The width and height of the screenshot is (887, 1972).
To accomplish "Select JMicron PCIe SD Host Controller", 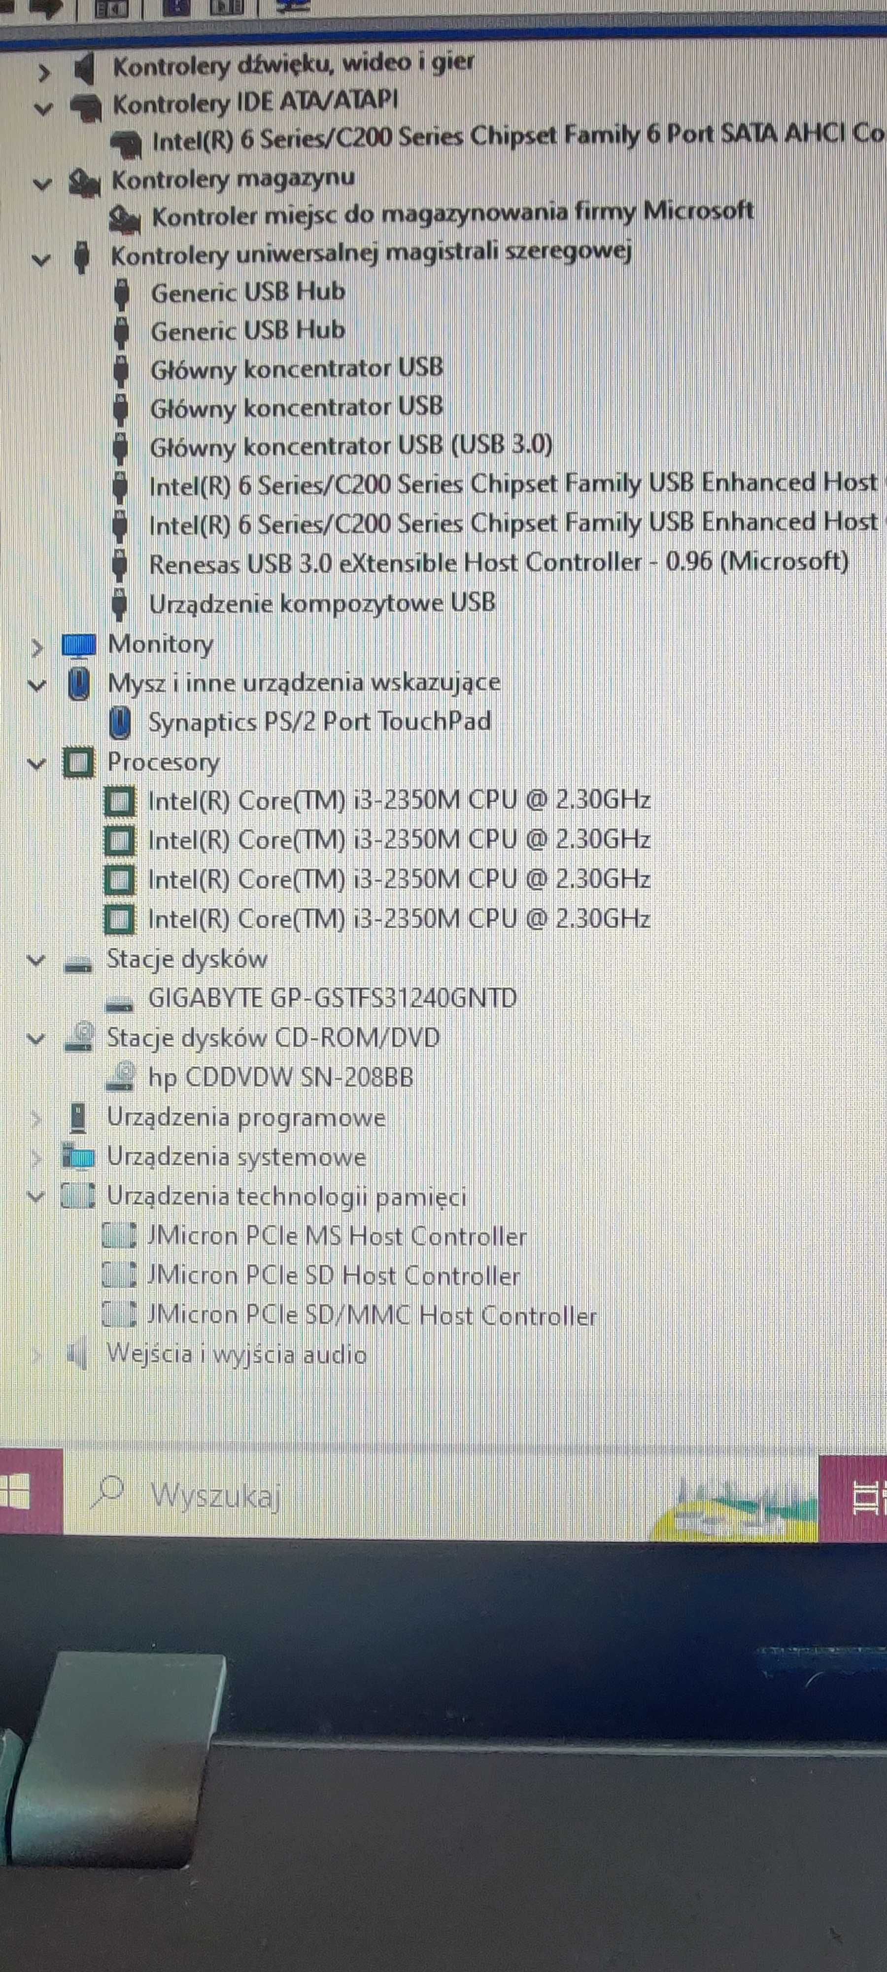I will (x=333, y=1275).
